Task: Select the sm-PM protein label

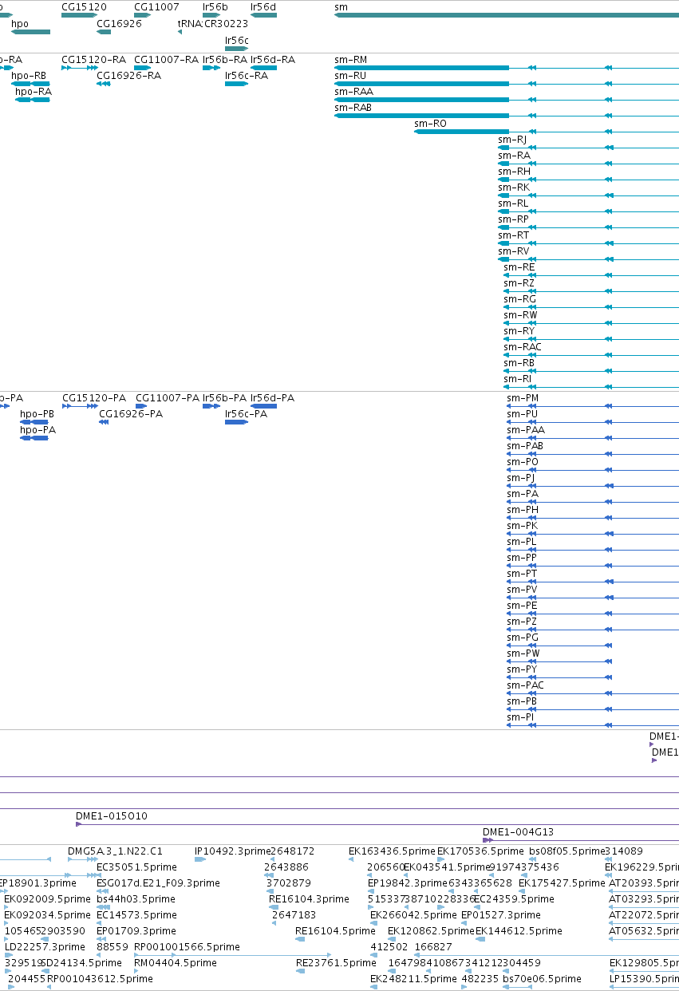Action: point(523,398)
